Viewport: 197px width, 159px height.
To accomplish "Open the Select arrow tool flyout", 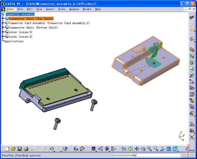I will (195, 31).
